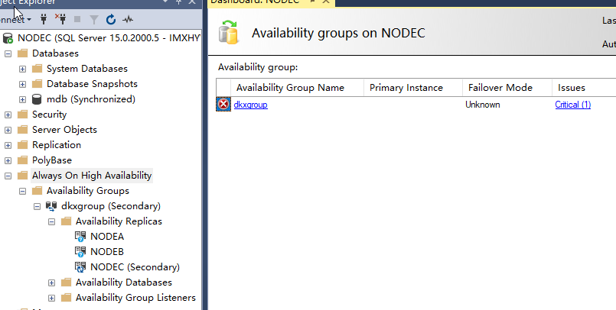Click the Refresh icon in Object Explorer toolbar
This screenshot has width=616, height=310.
pyautogui.click(x=111, y=19)
